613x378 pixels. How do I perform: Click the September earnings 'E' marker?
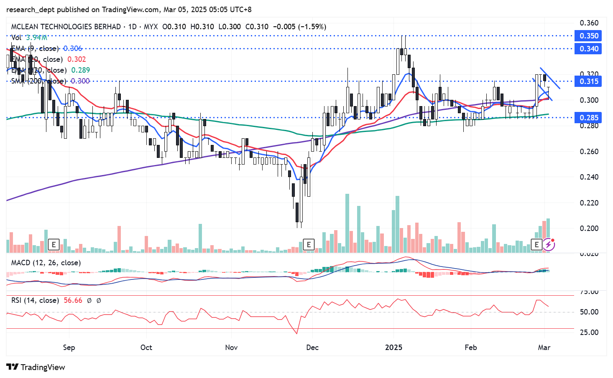point(54,244)
